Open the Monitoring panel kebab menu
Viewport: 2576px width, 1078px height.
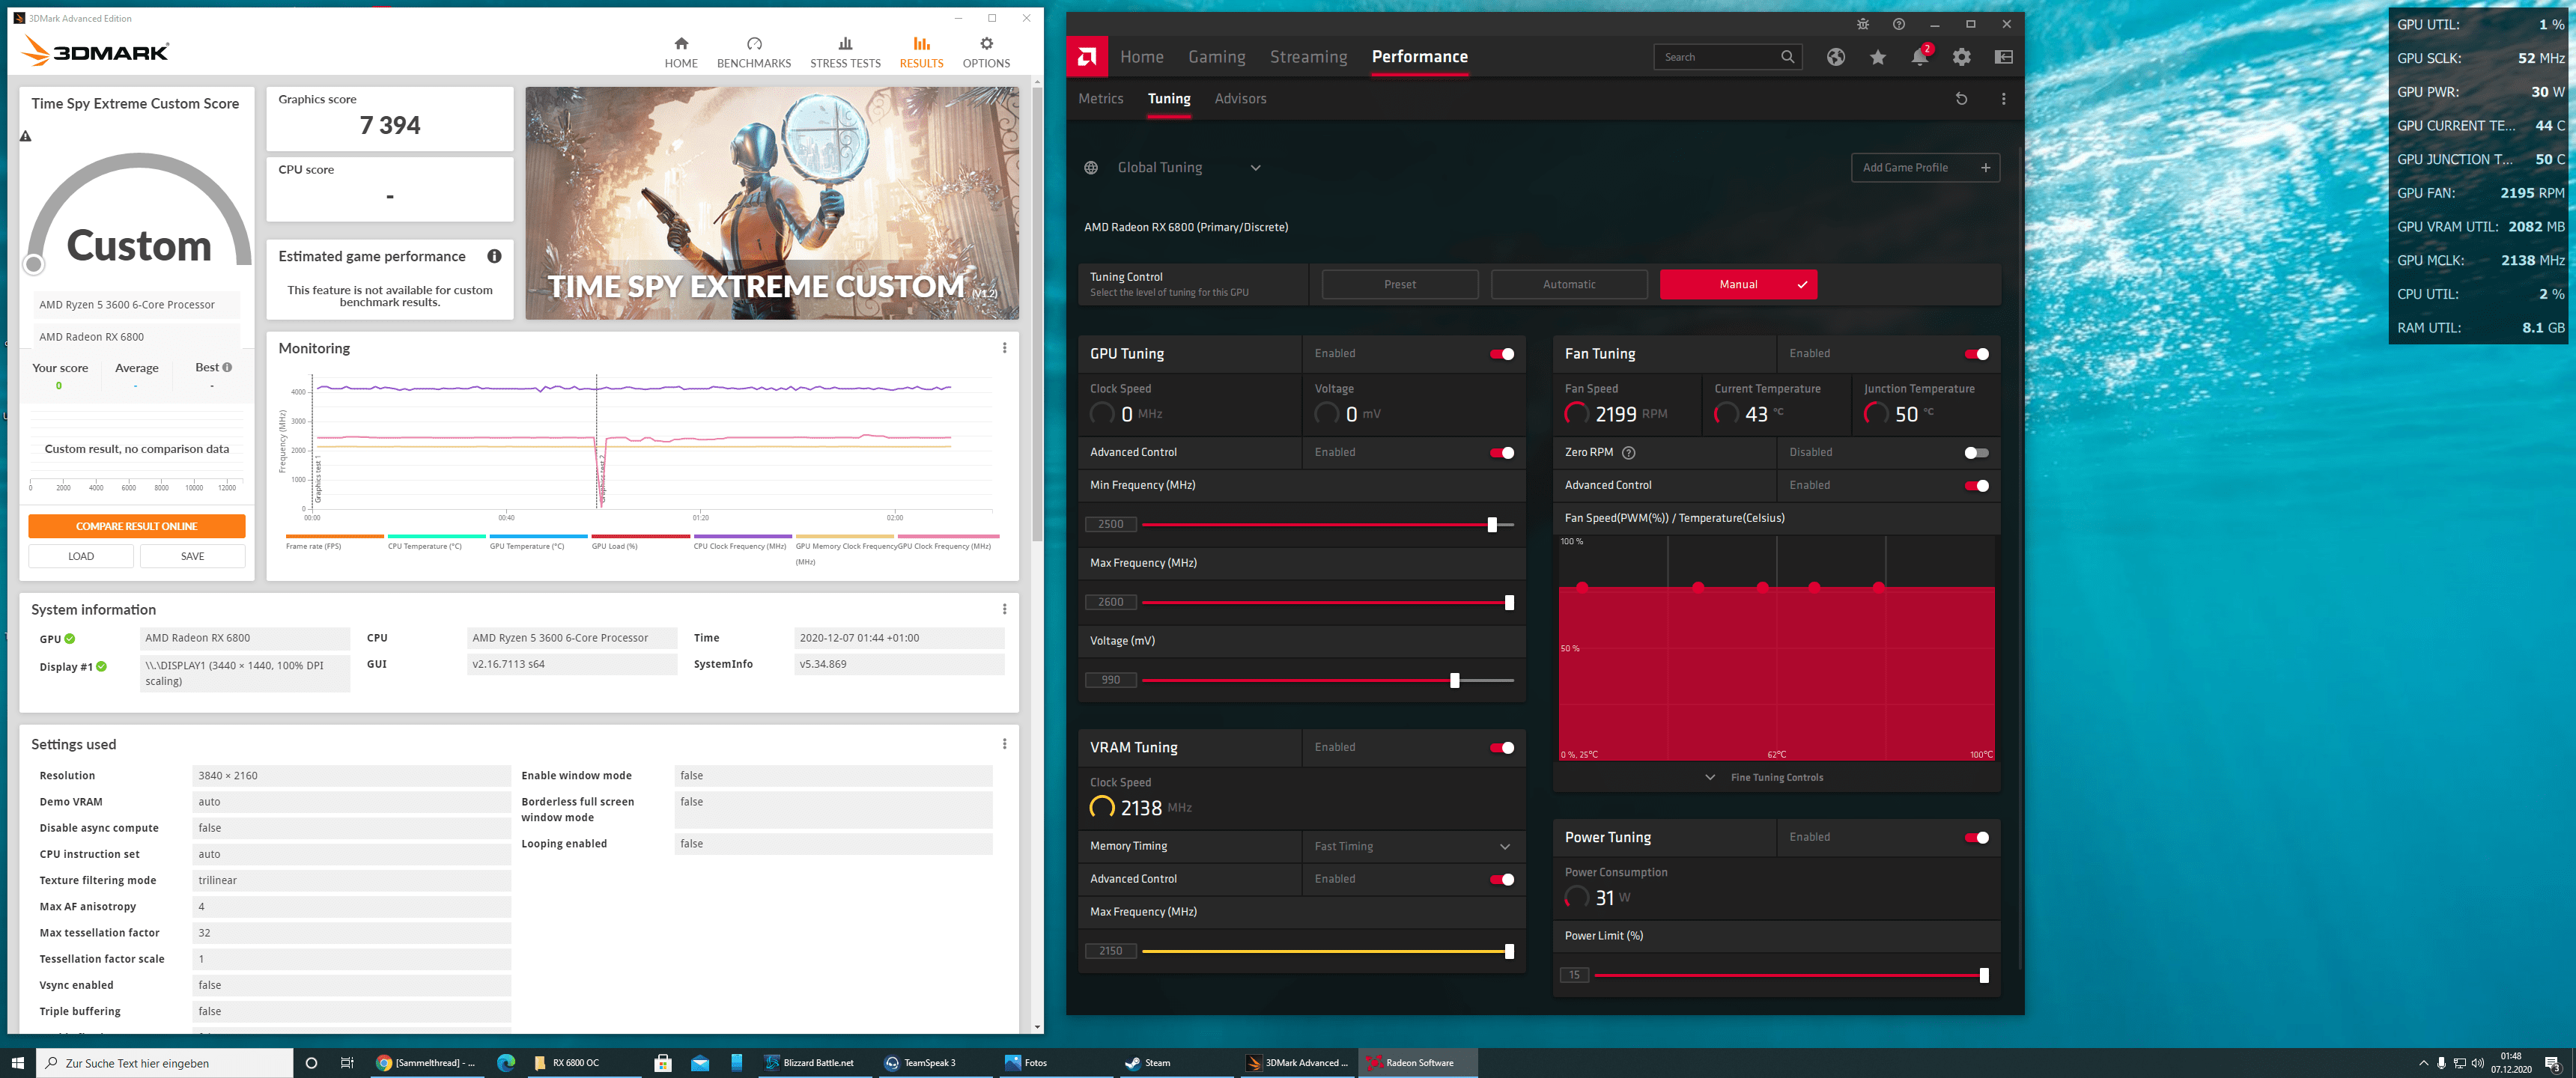coord(1004,348)
